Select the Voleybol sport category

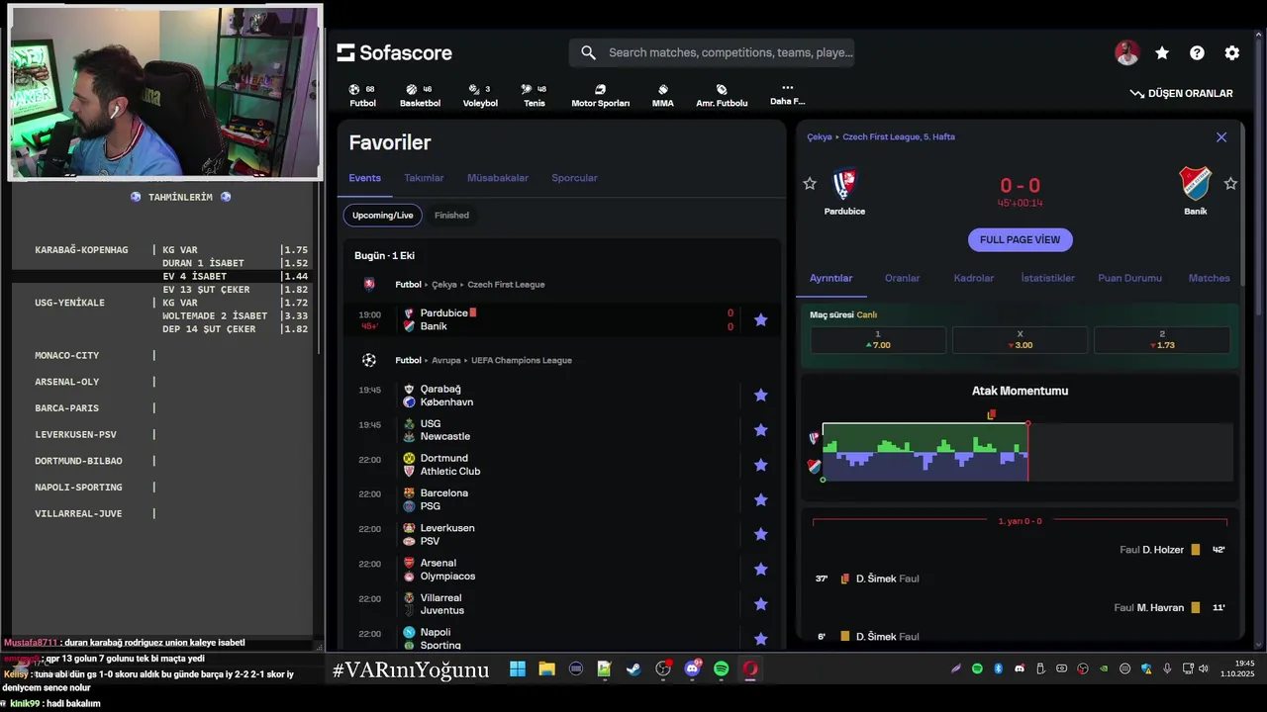(480, 96)
